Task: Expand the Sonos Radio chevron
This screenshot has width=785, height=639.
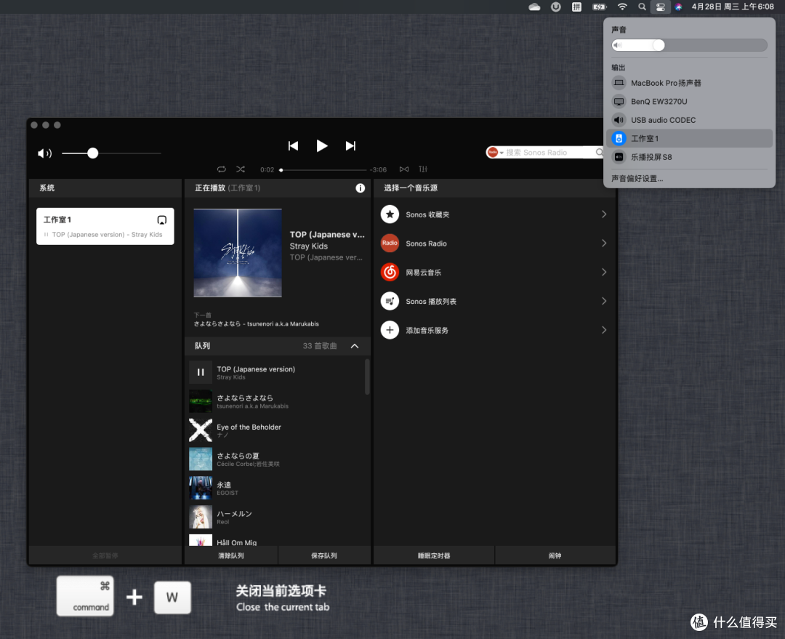Action: (x=604, y=244)
